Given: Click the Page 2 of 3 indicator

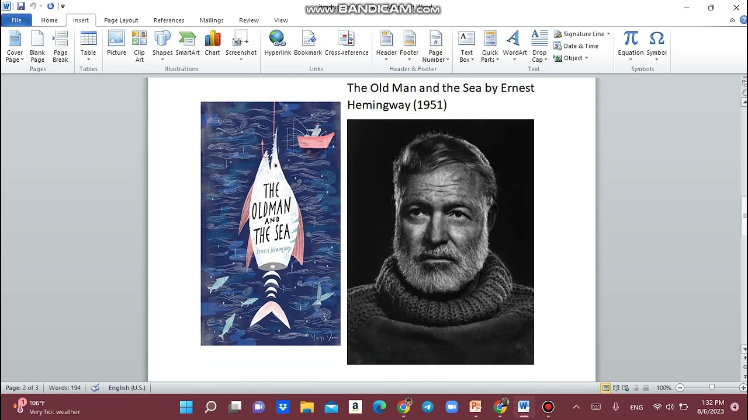Looking at the screenshot, I should 22,388.
